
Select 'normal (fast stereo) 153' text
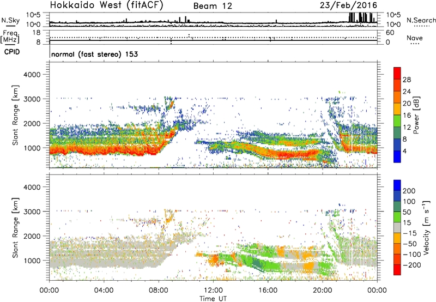pyautogui.click(x=94, y=54)
